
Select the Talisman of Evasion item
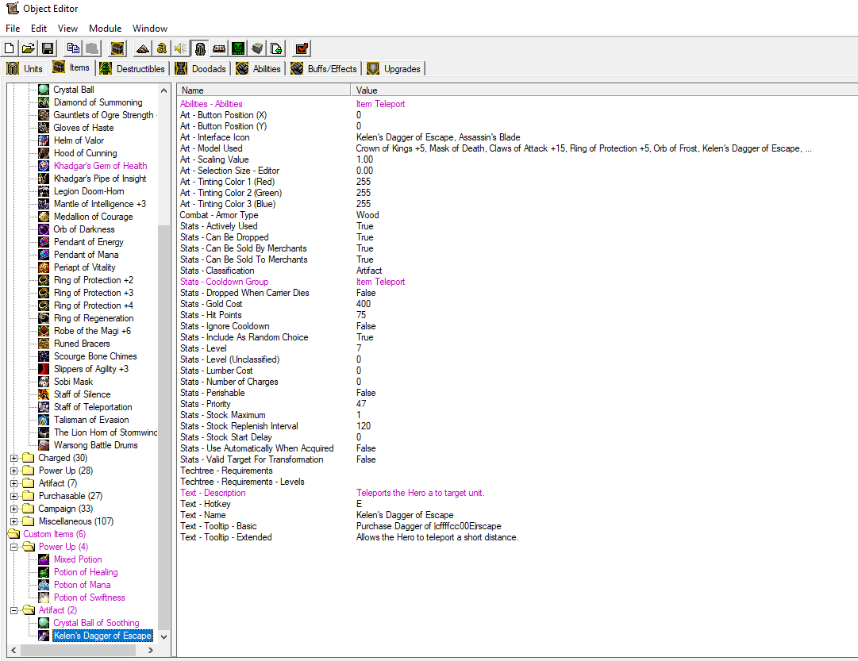tap(91, 420)
